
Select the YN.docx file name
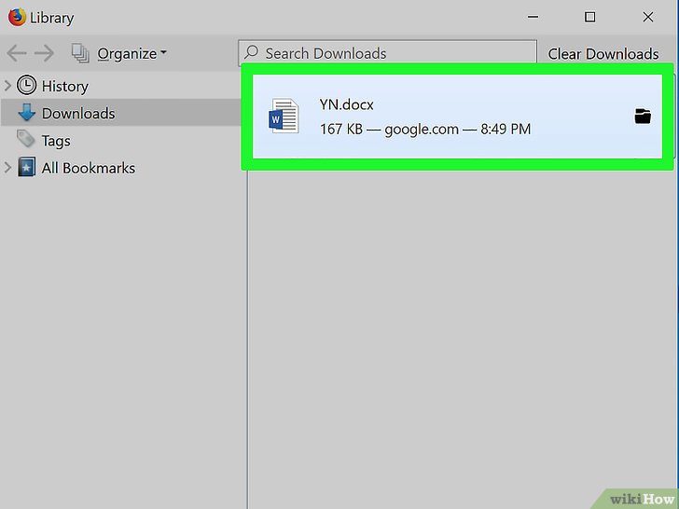tap(346, 104)
